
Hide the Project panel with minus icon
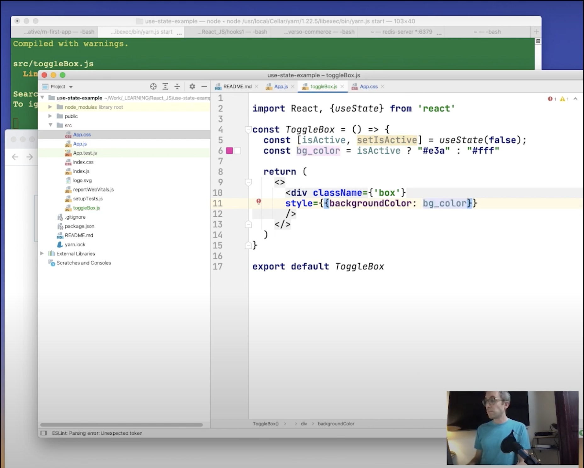click(x=204, y=86)
